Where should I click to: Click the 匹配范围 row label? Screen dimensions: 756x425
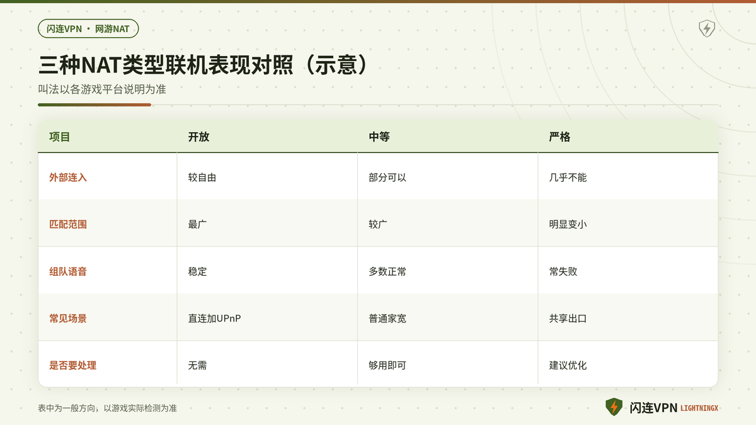68,224
